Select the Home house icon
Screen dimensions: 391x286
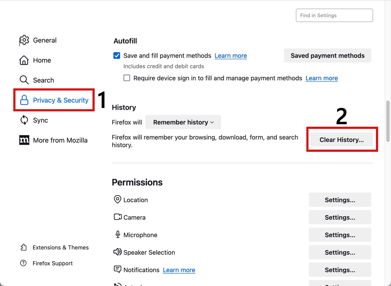click(x=24, y=60)
